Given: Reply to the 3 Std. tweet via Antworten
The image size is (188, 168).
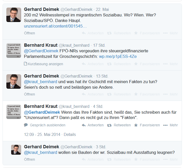Looking at the screenshot, I should (x=93, y=159).
